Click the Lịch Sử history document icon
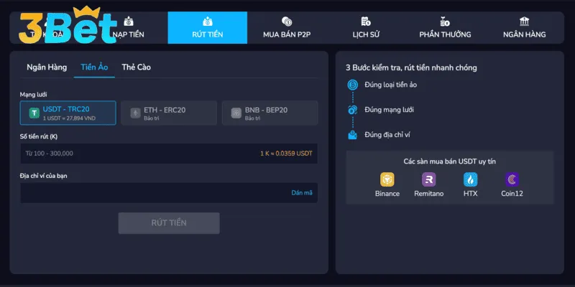575x287 pixels. (x=366, y=22)
